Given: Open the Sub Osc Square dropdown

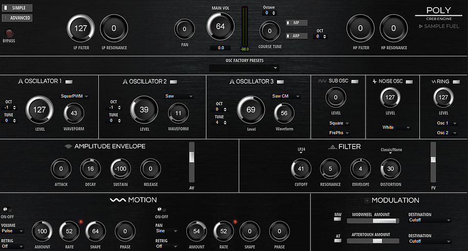Looking at the screenshot, I should click(339, 123).
